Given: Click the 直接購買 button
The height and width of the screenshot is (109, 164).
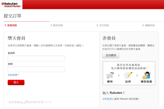Looking at the screenshot, I should click(111, 55).
